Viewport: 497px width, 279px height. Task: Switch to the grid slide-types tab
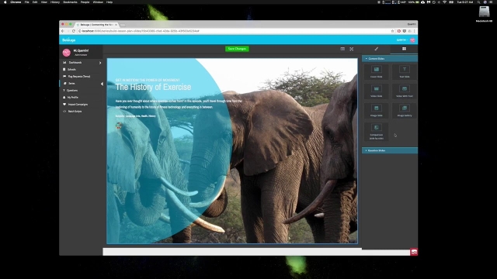(404, 49)
